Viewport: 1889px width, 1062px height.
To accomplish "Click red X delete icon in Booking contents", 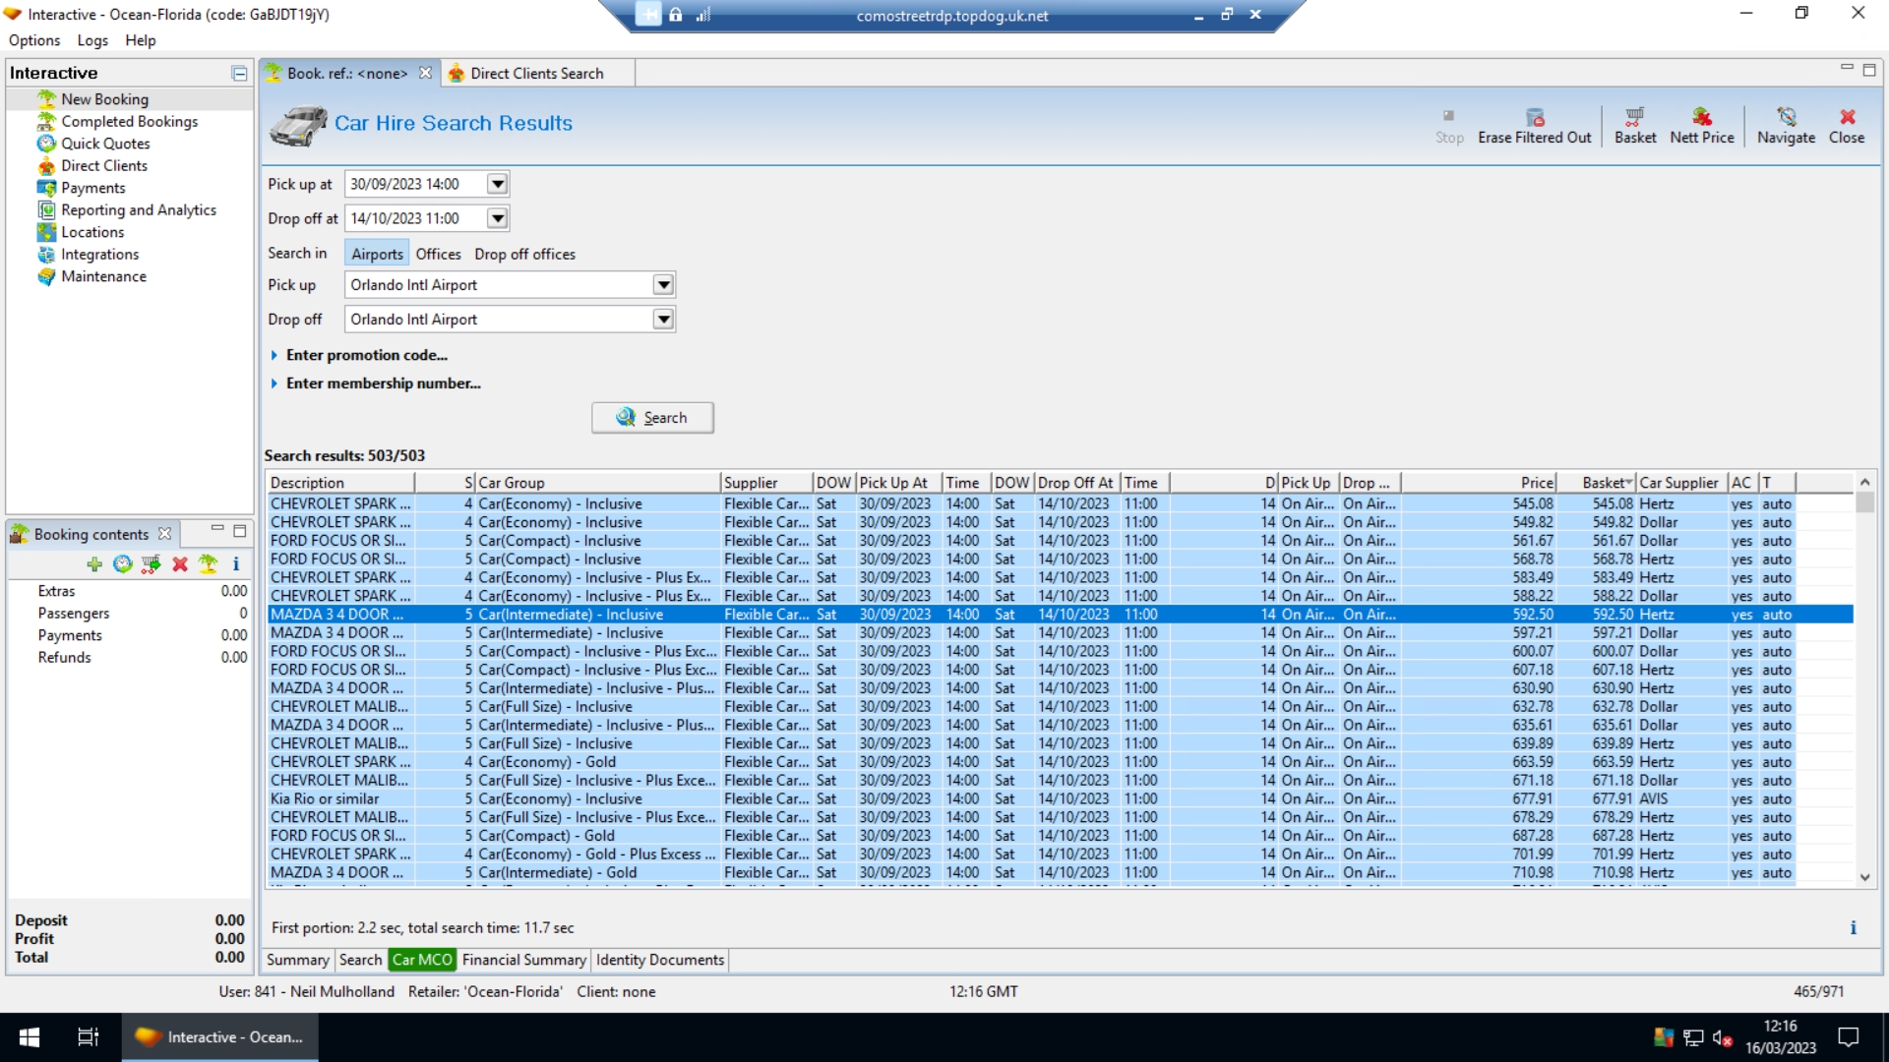I will (180, 564).
